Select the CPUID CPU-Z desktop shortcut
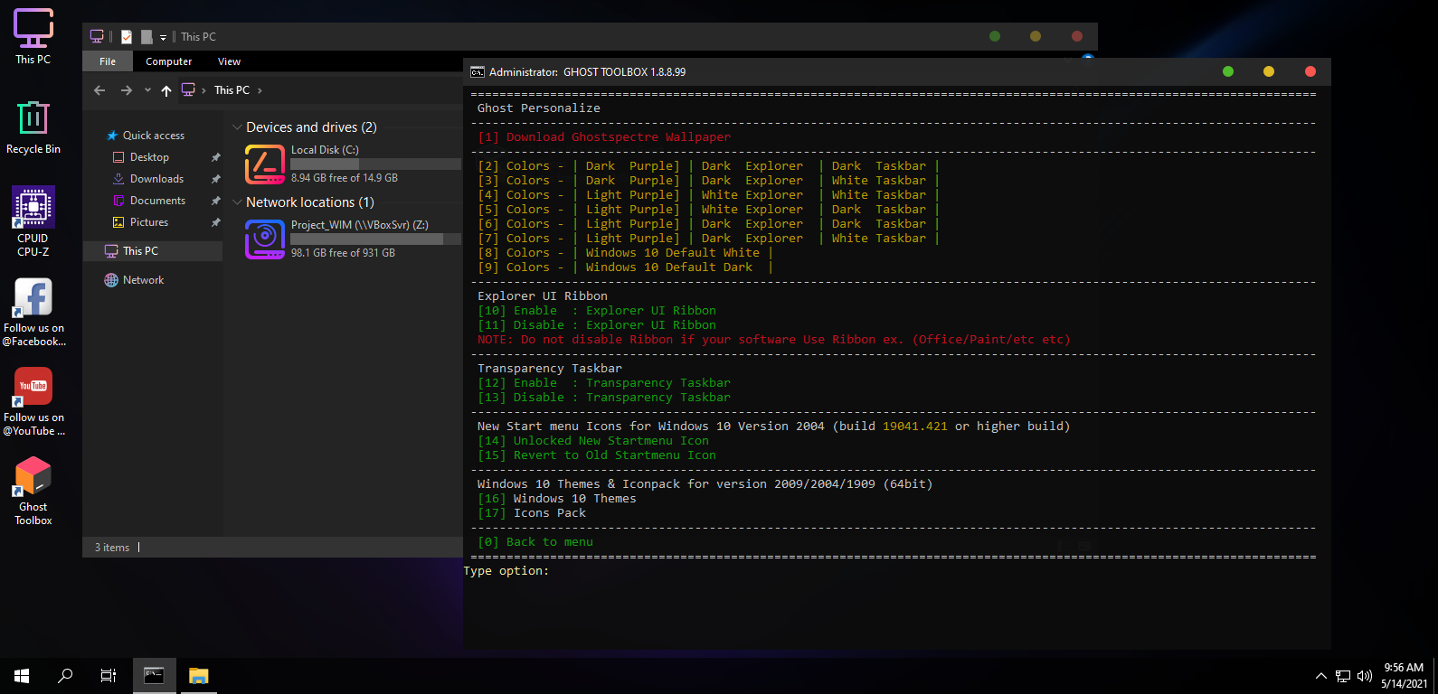Screen dimensions: 1438x694 (x=33, y=222)
